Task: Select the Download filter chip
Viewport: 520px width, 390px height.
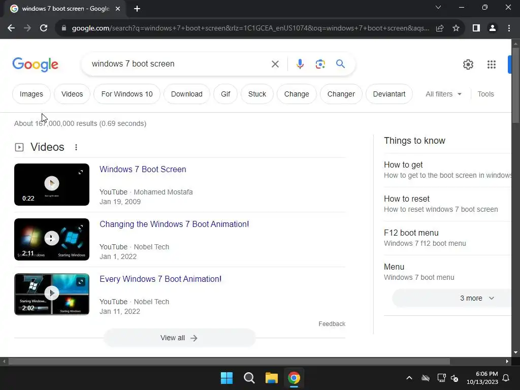Action: click(x=187, y=94)
